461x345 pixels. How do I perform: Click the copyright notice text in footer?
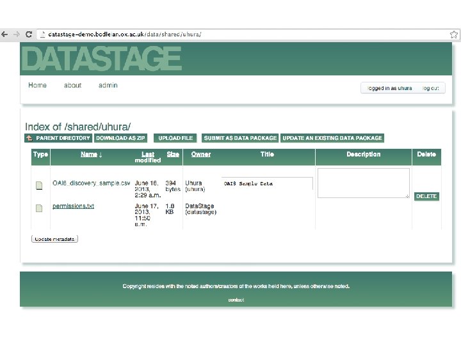(x=236, y=286)
